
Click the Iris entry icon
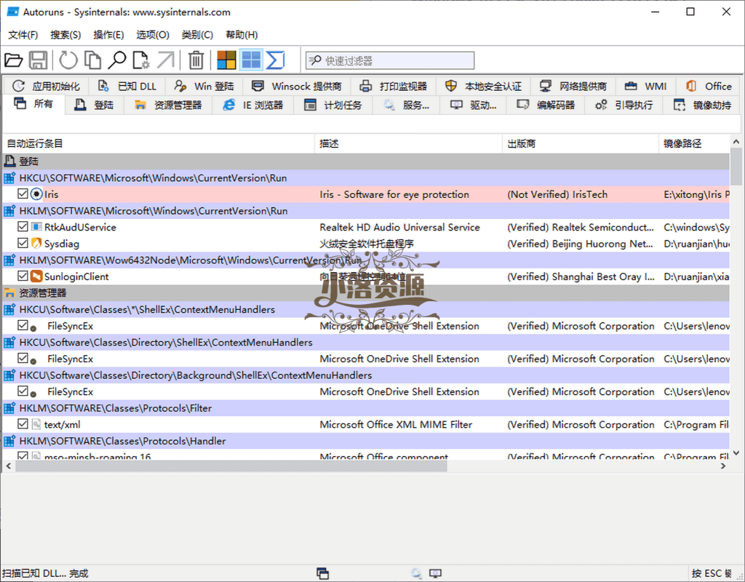(x=36, y=194)
